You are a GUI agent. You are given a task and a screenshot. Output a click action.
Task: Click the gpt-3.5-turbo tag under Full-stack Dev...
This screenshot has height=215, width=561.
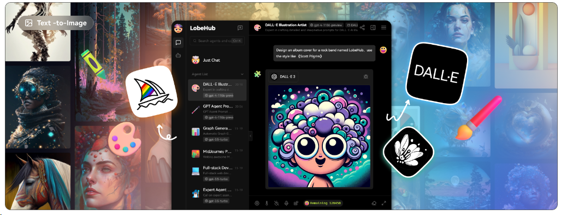(216, 179)
